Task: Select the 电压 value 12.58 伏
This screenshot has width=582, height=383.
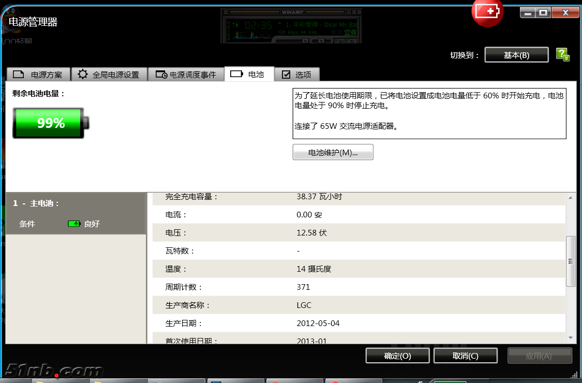Action: (312, 232)
